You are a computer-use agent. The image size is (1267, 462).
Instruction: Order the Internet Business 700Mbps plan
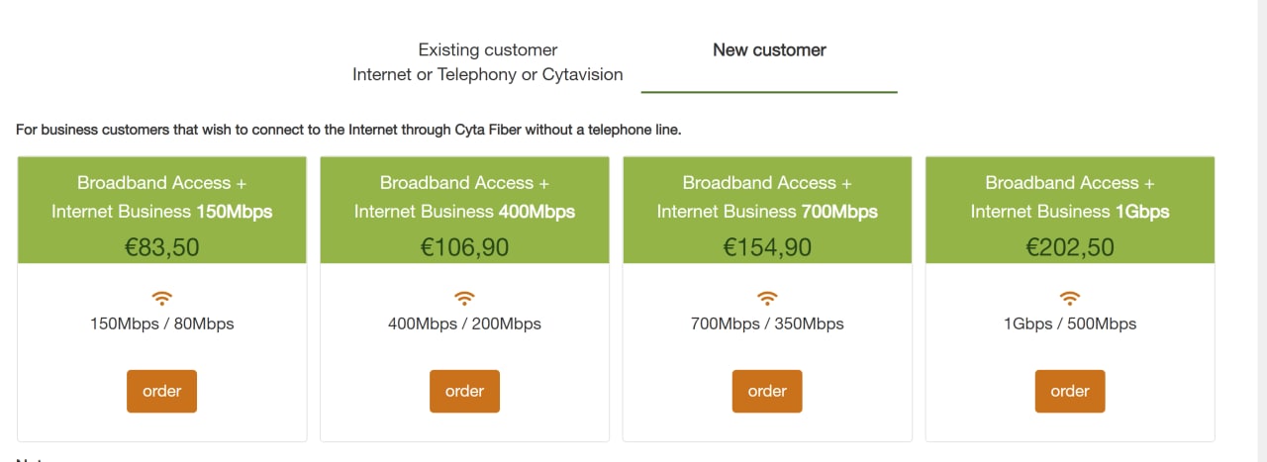click(x=767, y=392)
